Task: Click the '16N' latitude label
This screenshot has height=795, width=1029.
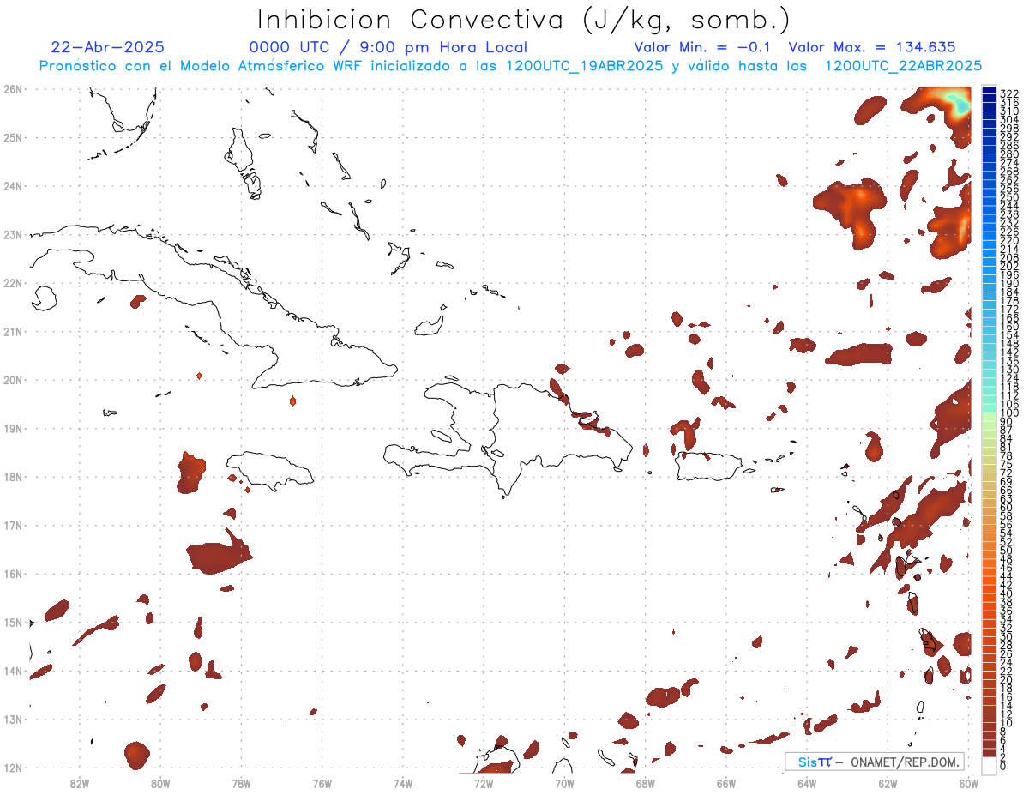Action: click(13, 574)
